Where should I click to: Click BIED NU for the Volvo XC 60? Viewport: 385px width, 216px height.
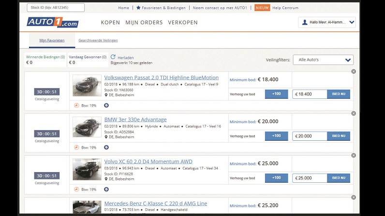pos(339,178)
